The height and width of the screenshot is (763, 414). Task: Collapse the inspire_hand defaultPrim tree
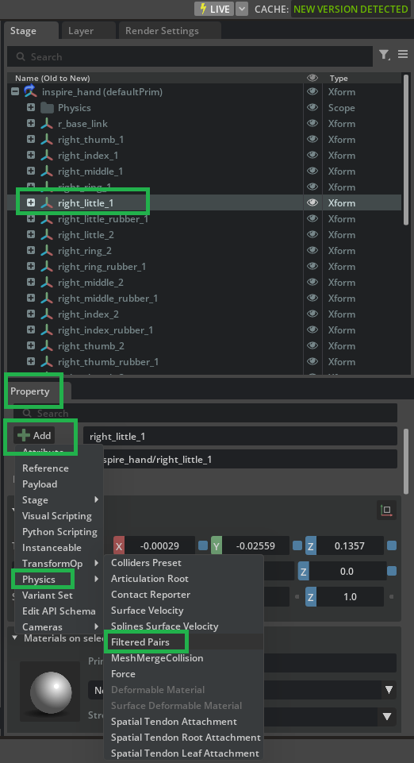pyautogui.click(x=15, y=91)
